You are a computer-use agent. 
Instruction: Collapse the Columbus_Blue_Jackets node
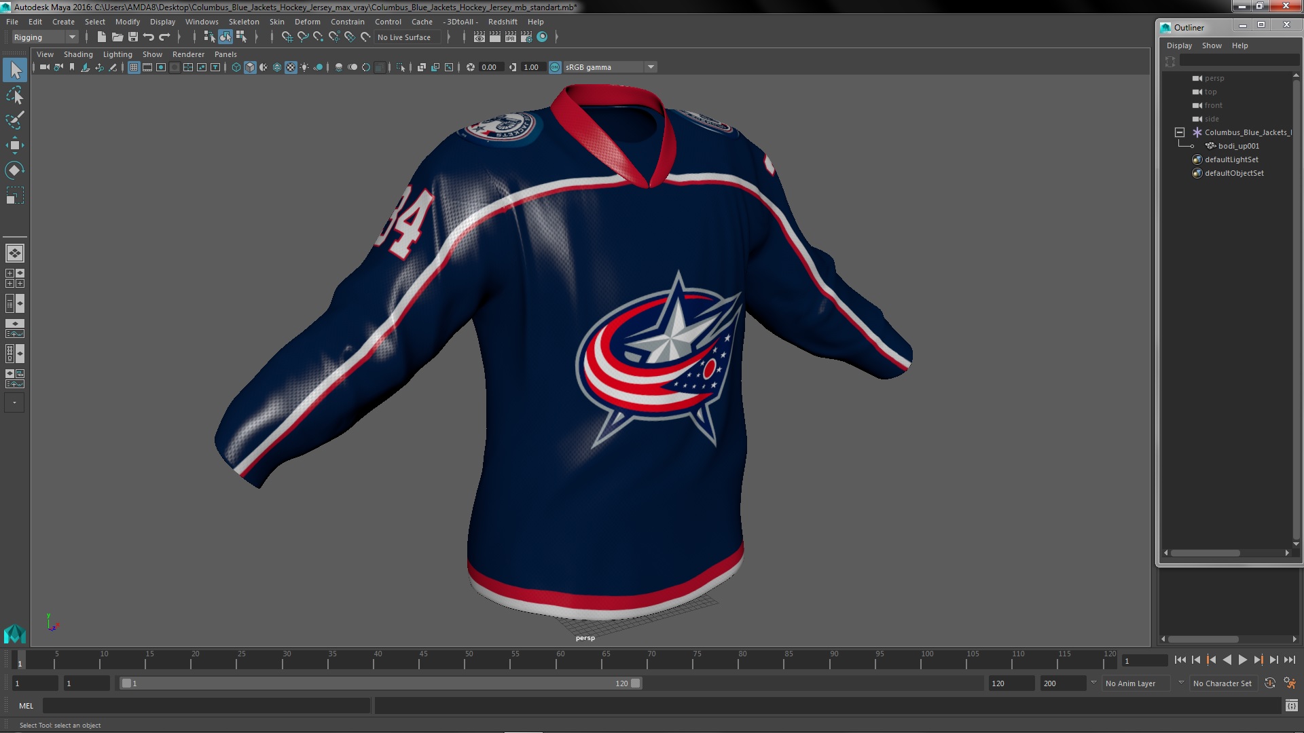(1180, 132)
